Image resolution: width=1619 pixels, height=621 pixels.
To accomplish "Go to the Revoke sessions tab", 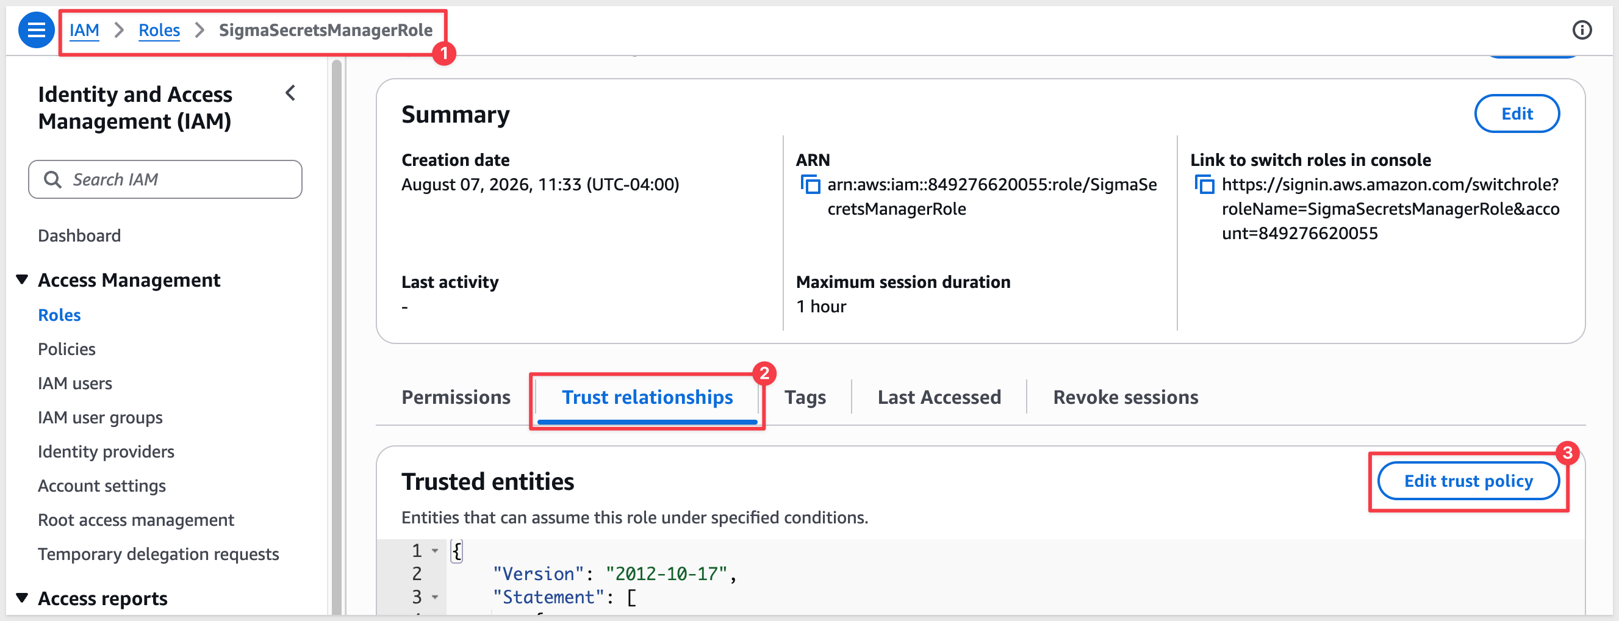I will tap(1125, 397).
